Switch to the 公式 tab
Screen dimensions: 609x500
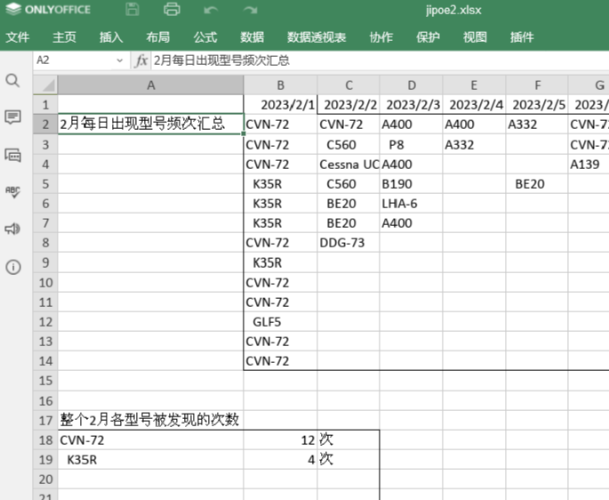(205, 37)
